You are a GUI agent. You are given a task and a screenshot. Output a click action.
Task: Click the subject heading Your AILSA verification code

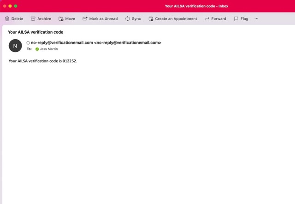35,32
